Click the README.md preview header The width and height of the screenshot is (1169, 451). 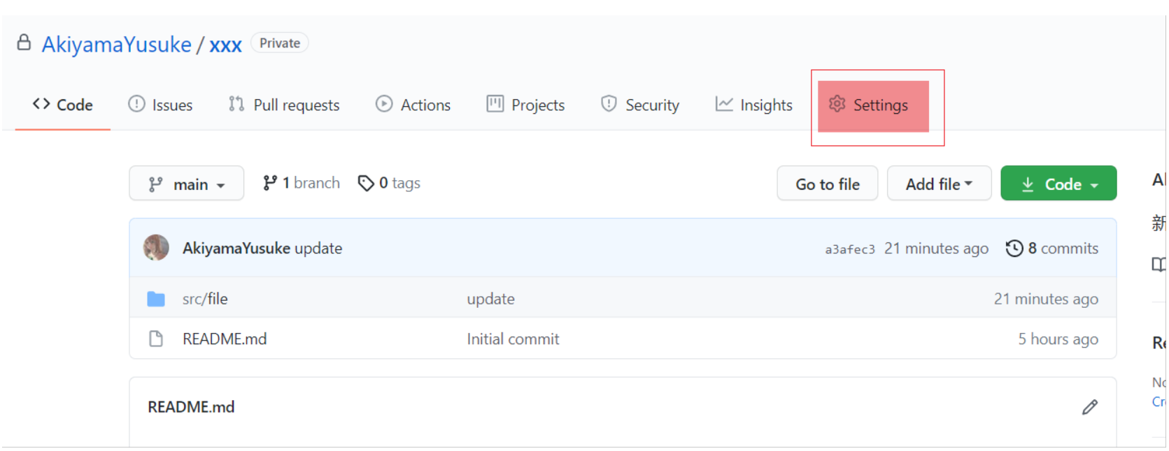[x=191, y=407]
